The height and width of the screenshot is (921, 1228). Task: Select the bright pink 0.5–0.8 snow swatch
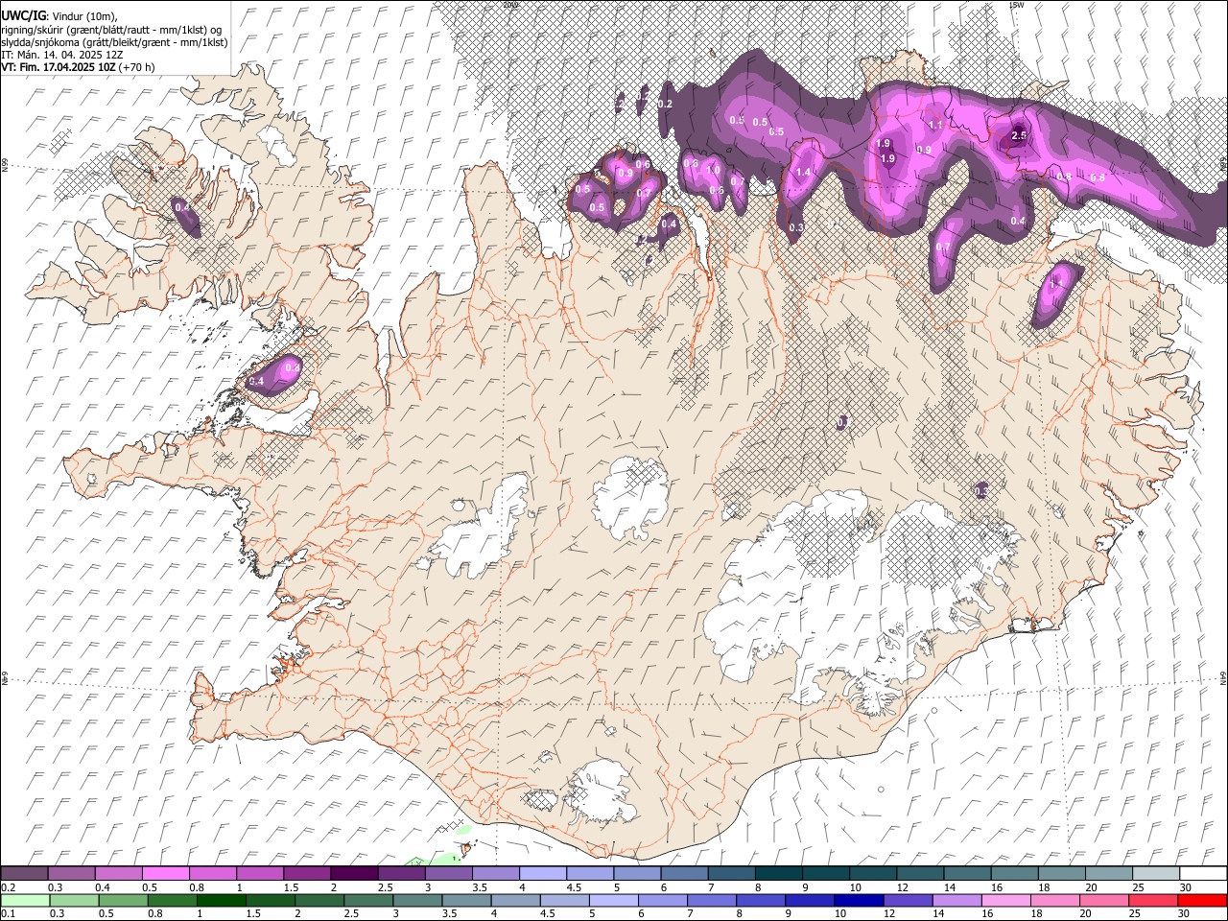(x=165, y=874)
